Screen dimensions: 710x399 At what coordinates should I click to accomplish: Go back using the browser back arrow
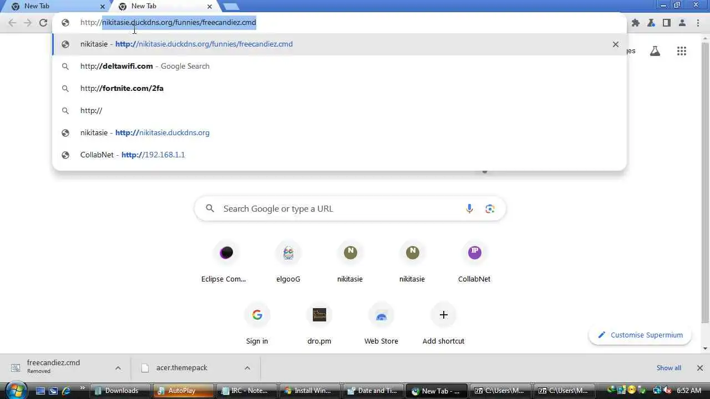tap(12, 23)
